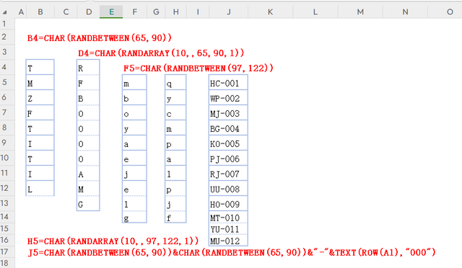This screenshot has height=268, width=462.
Task: Select column N header
Action: (x=405, y=12)
